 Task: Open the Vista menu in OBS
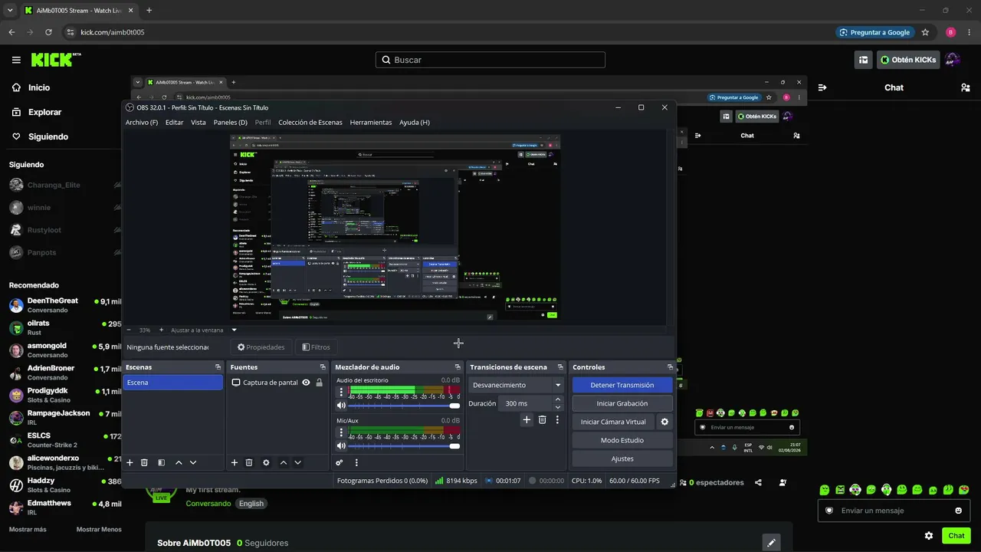point(198,122)
